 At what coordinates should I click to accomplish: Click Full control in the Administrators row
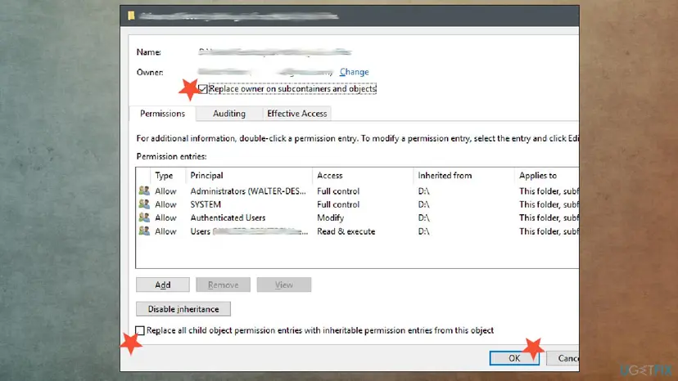coord(338,191)
